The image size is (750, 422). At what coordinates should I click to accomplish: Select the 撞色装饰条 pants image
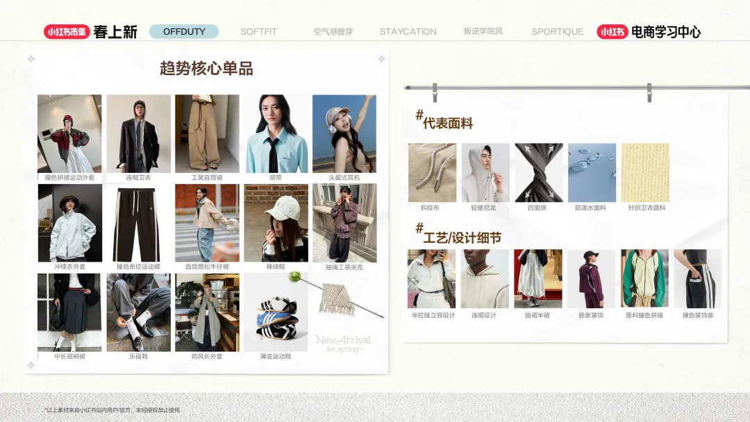[x=697, y=278]
